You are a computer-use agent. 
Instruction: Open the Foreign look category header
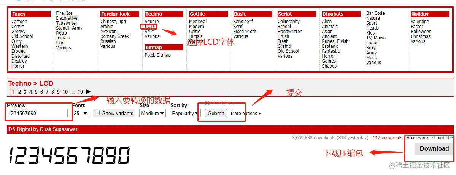119,14
